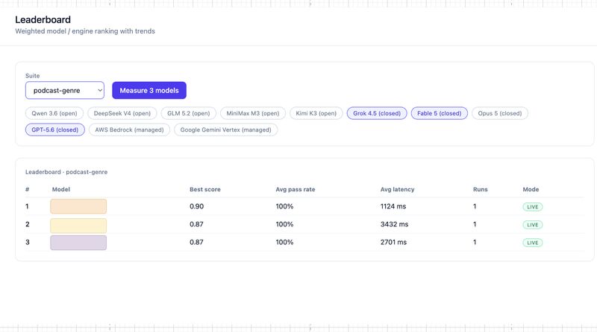Click the Avg latency column header
The height and width of the screenshot is (332, 597).
(x=397, y=189)
